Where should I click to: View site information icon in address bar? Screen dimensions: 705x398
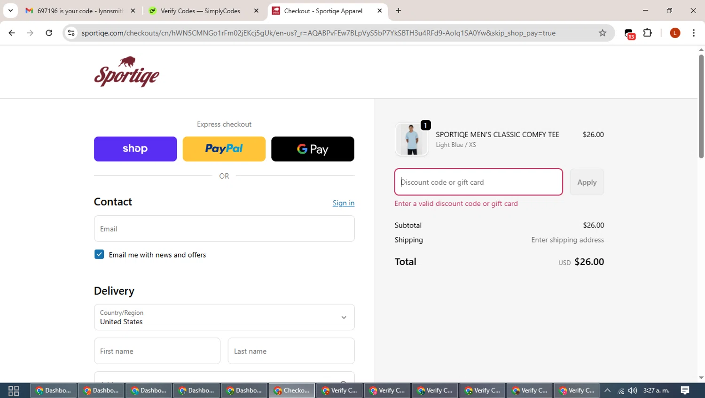pyautogui.click(x=71, y=33)
